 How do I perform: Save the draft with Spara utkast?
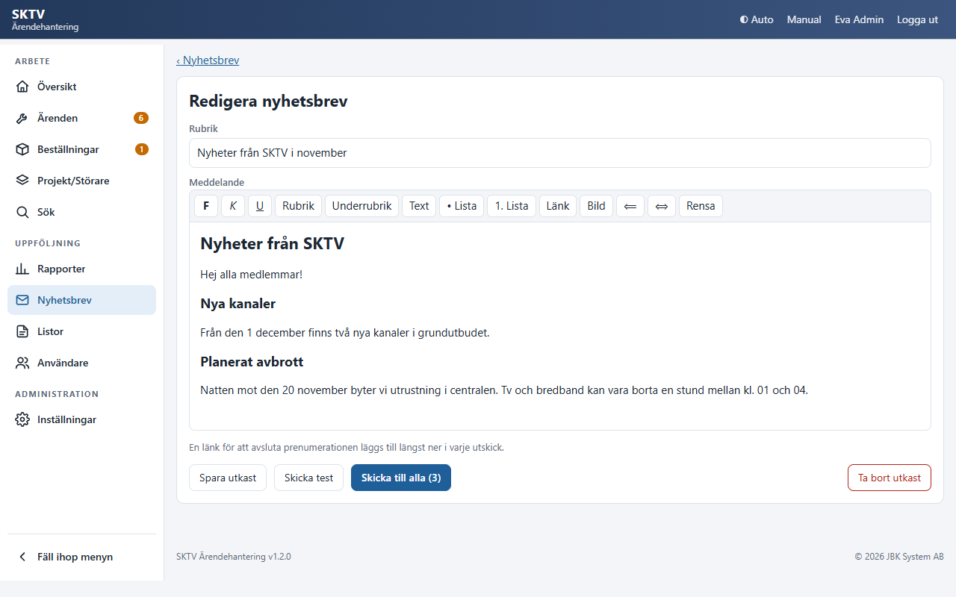pos(228,478)
